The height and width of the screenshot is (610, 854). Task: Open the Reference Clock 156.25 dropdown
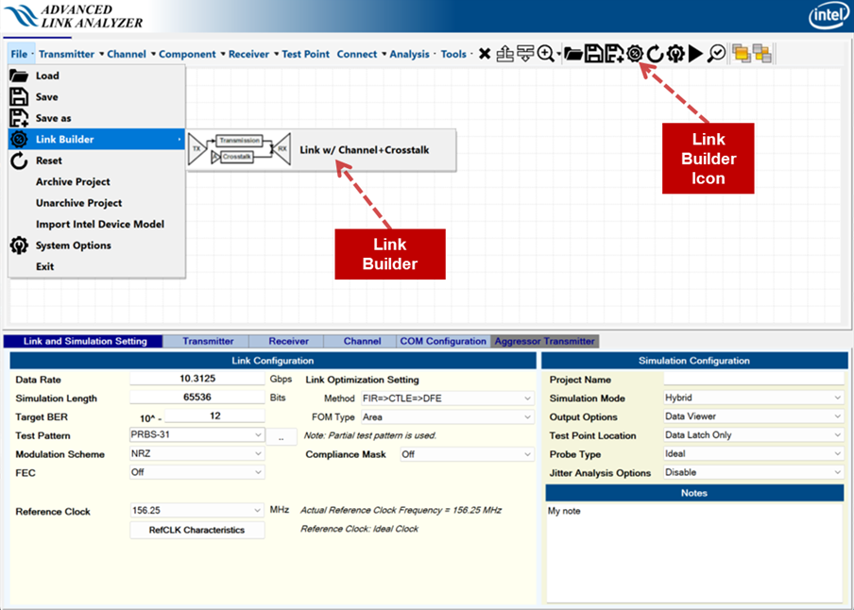(x=197, y=511)
